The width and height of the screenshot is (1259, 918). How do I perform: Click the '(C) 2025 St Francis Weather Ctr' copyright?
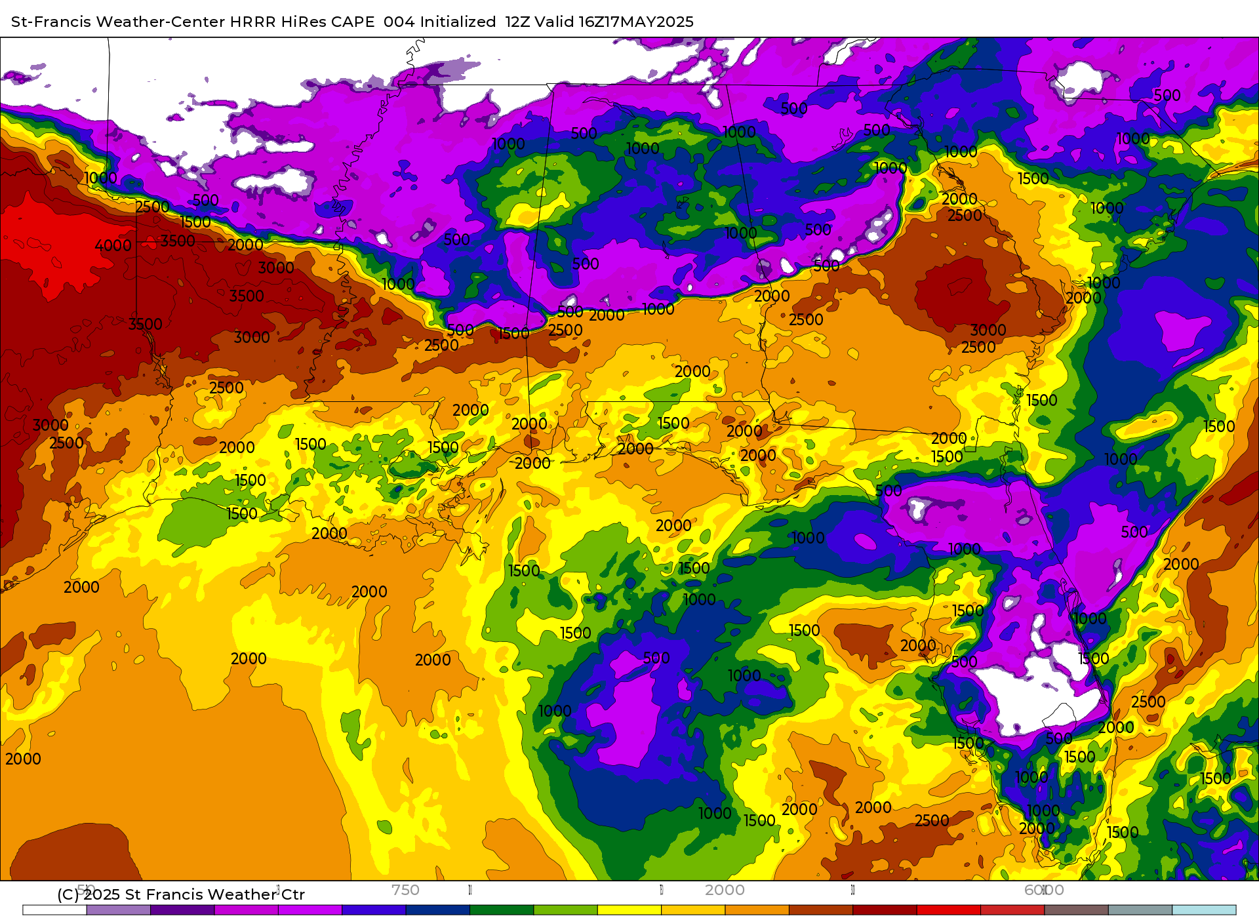coord(181,894)
